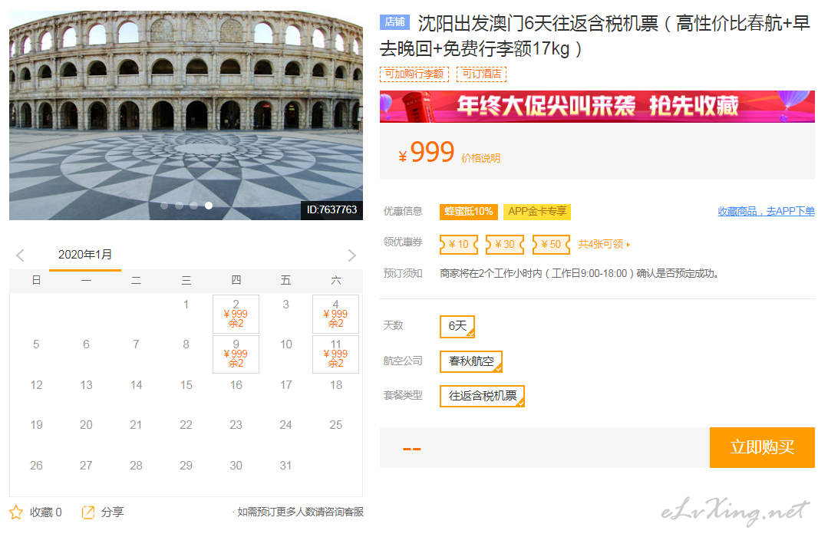Open the 年终大促 promotion banner
This screenshot has width=818, height=537.
(x=597, y=107)
